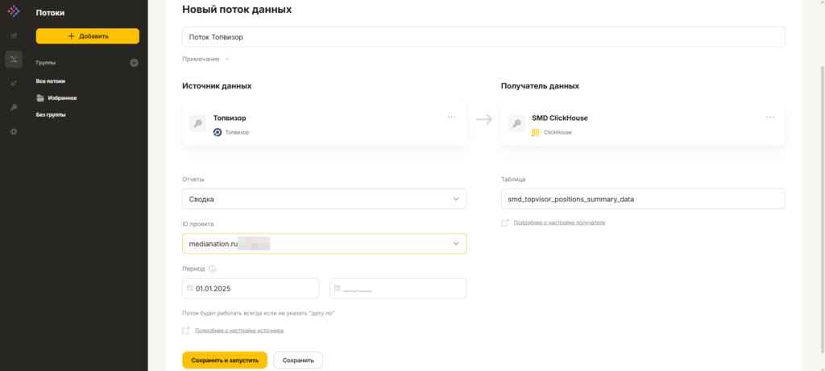This screenshot has height=371, width=825.
Task: Open the Отчеты dropdown showing Сводка
Action: pyautogui.click(x=324, y=199)
